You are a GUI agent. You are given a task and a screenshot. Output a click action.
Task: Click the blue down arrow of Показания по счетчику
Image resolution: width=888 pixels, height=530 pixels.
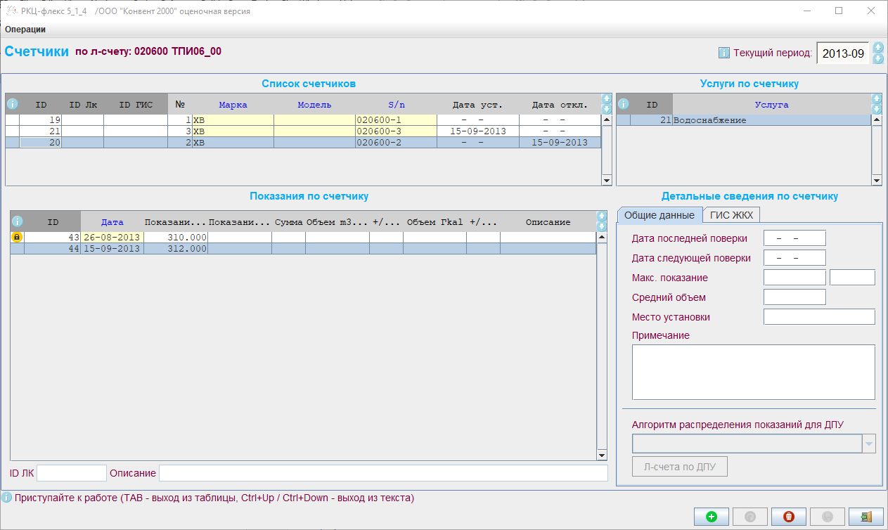[x=601, y=226]
